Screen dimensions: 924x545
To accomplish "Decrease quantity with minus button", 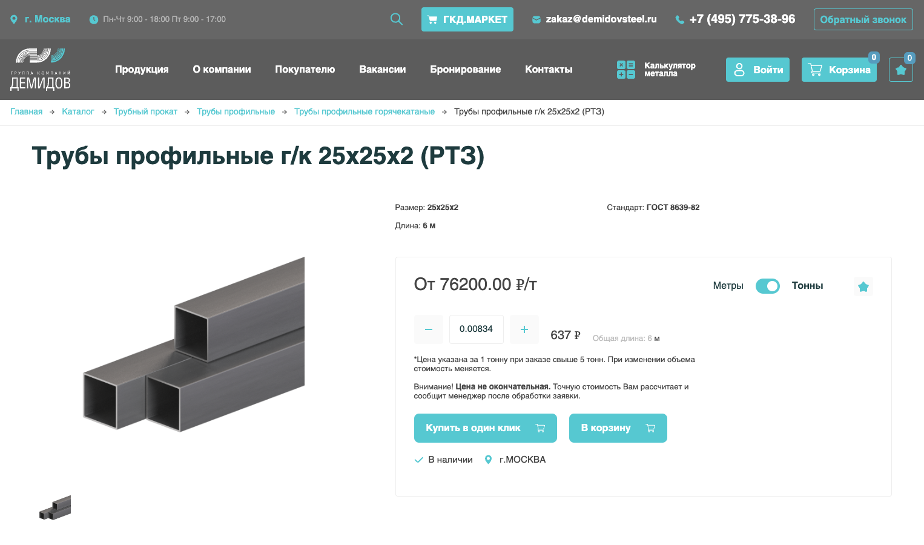I will [429, 329].
